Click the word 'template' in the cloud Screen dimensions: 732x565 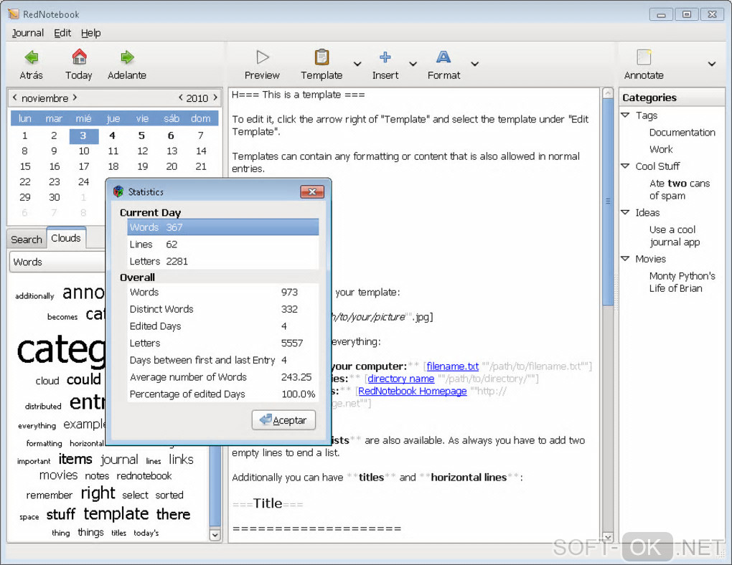pos(116,513)
